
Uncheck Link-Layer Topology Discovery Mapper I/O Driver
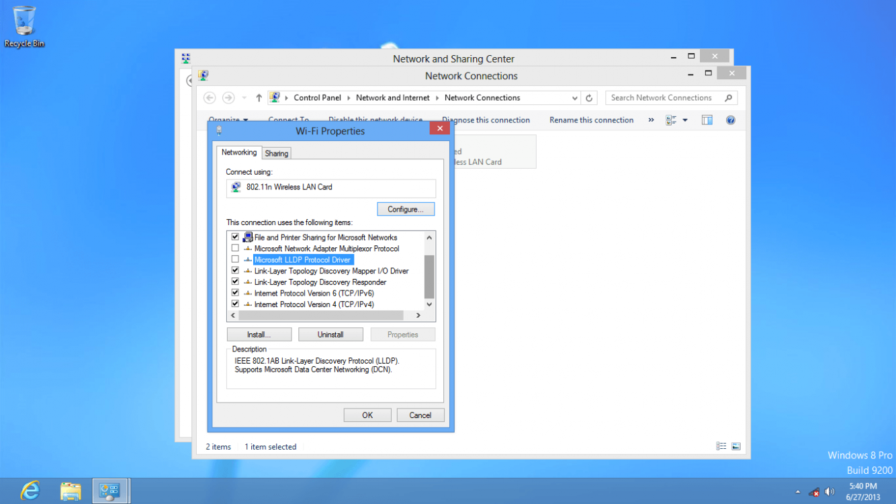click(x=235, y=271)
